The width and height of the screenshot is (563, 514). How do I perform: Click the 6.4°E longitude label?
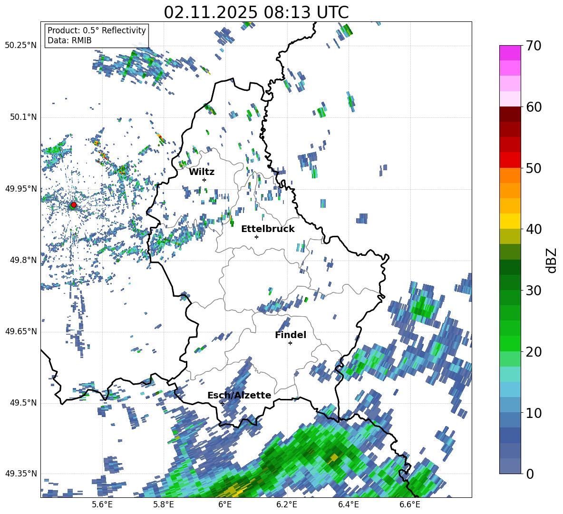pos(348,504)
